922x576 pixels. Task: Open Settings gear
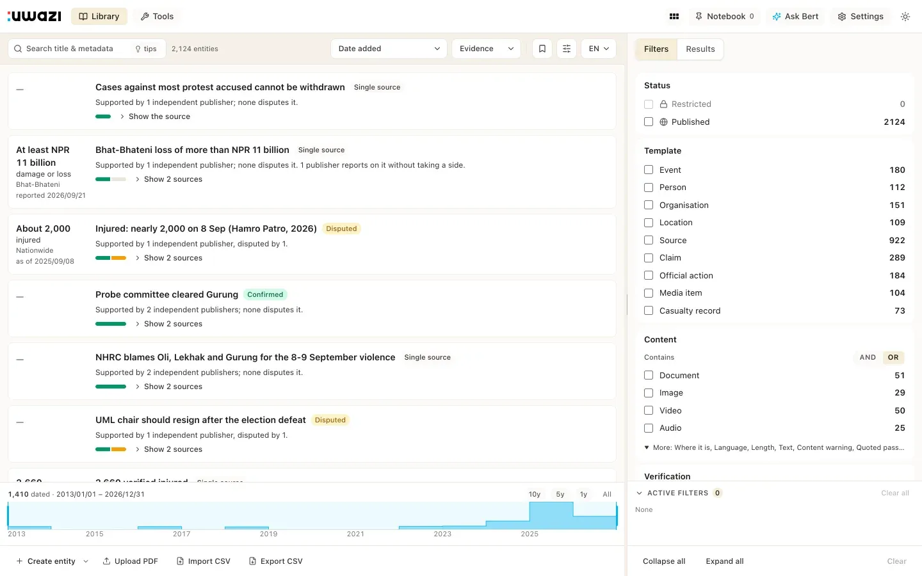pyautogui.click(x=861, y=17)
